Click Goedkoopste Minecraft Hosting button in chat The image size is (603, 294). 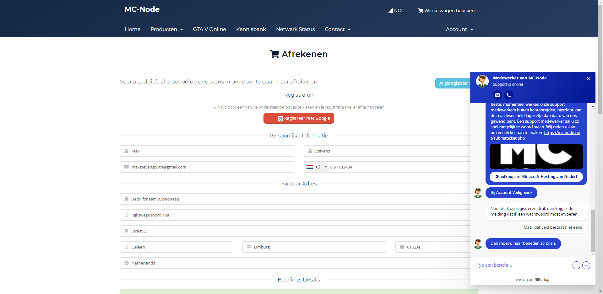tap(536, 177)
